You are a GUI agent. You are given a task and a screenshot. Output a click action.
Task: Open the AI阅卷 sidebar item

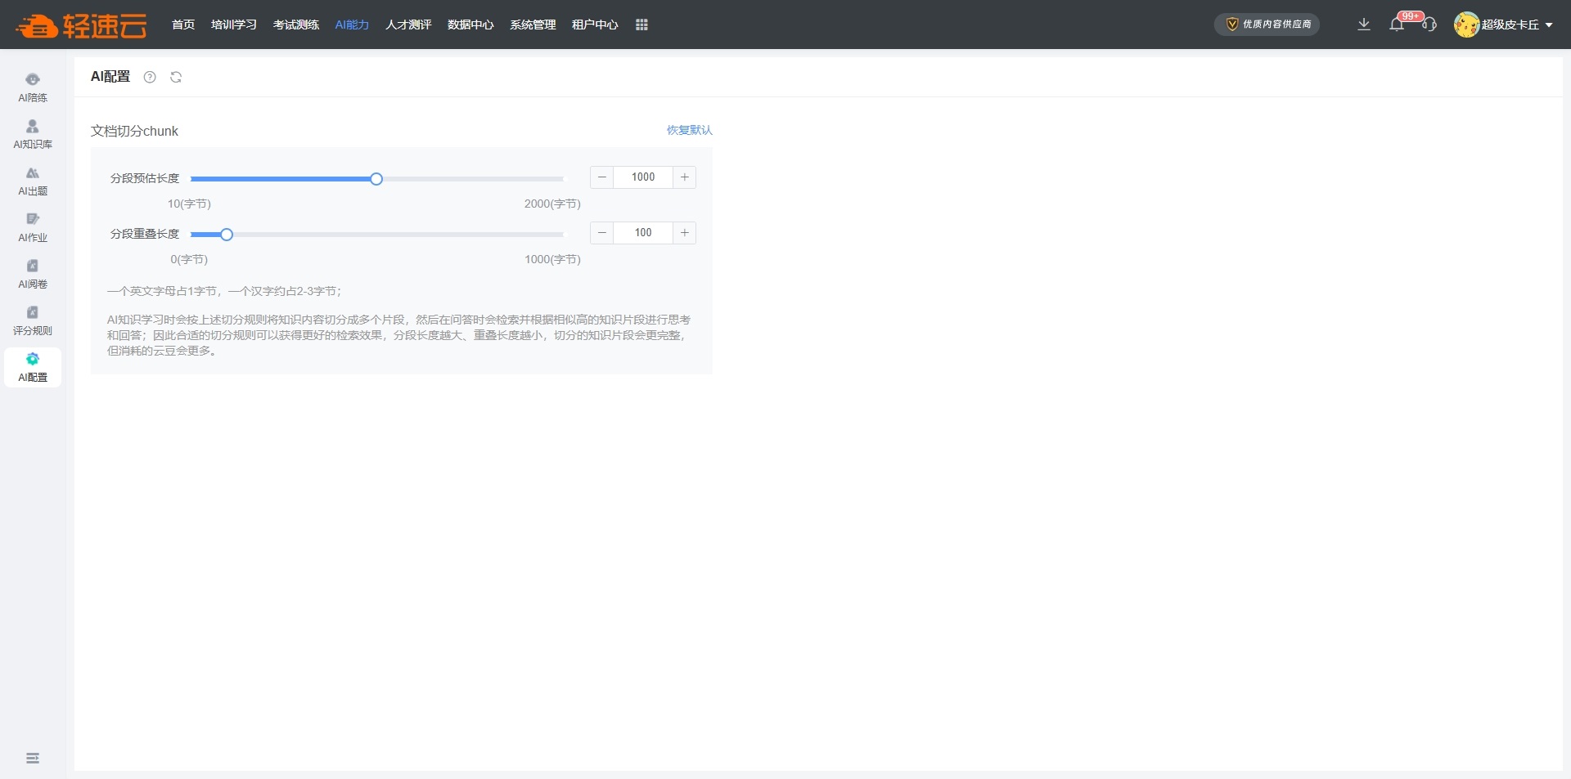click(x=33, y=274)
